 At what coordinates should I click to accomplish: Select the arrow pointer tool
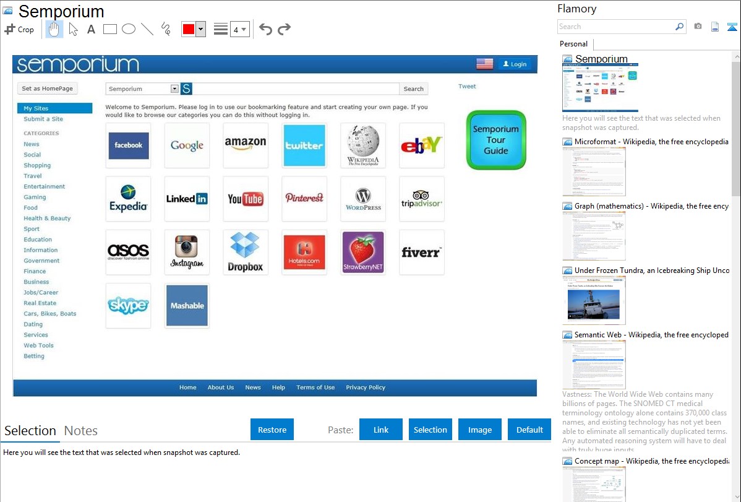[x=73, y=29]
